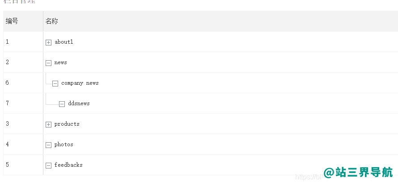Select the products item

[67, 124]
